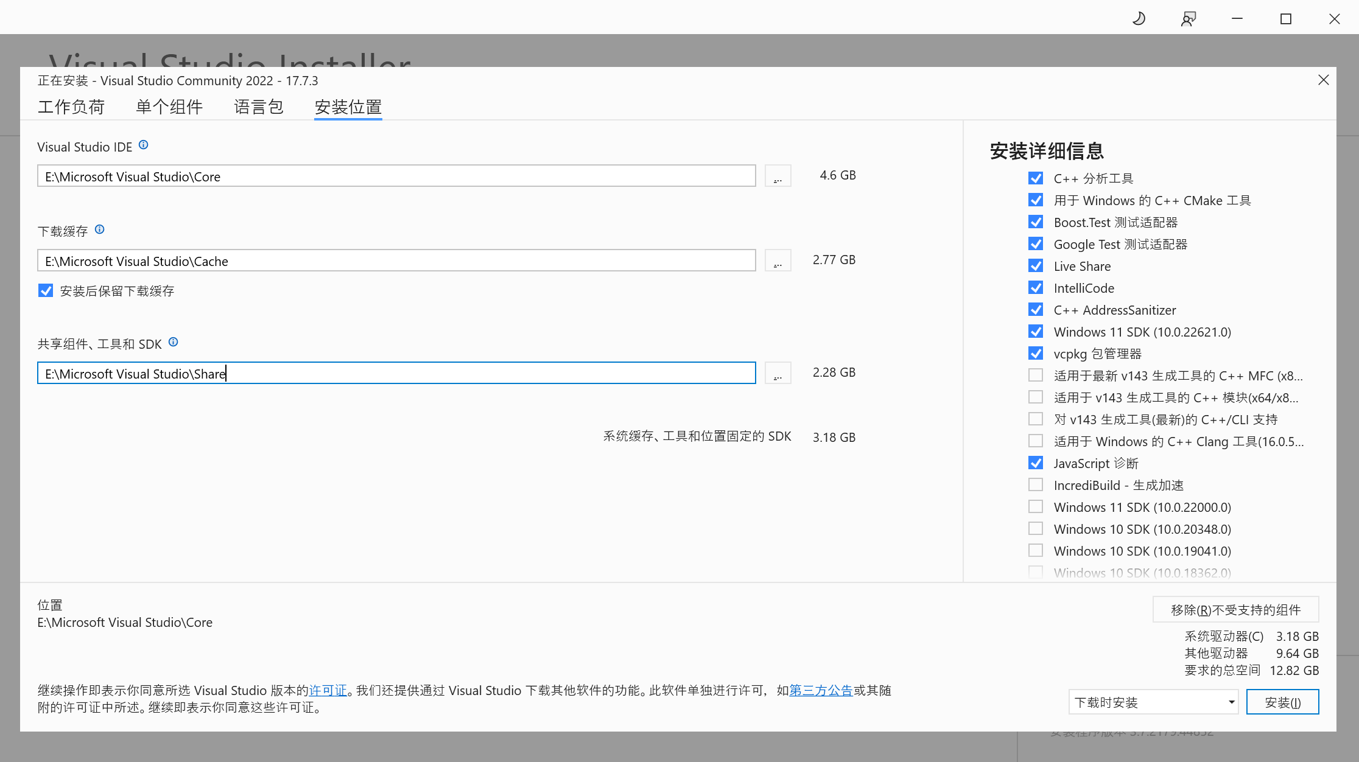Click the 安装(I) button
1359x762 pixels.
click(x=1282, y=702)
